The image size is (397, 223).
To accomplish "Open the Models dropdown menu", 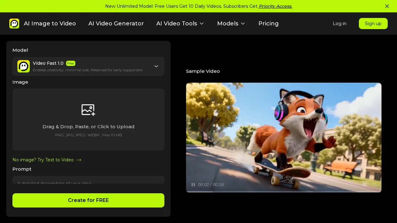I will (x=231, y=23).
